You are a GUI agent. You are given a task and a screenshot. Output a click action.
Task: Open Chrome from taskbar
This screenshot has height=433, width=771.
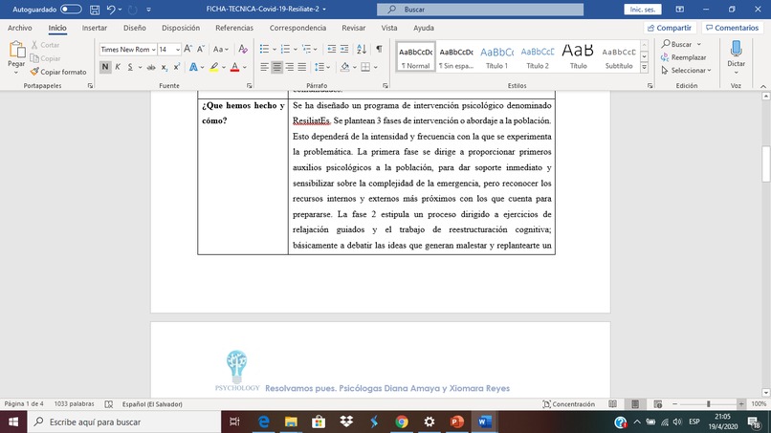(402, 422)
